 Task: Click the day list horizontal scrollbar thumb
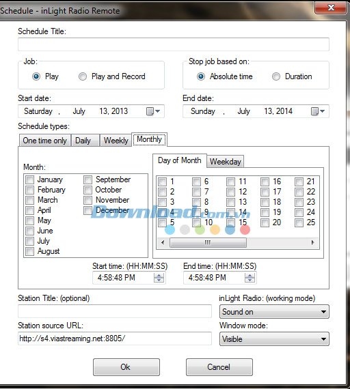tap(208, 242)
